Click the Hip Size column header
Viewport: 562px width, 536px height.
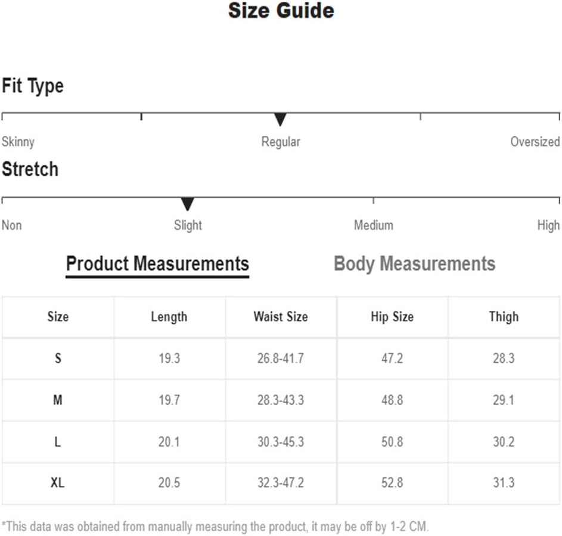(x=392, y=317)
